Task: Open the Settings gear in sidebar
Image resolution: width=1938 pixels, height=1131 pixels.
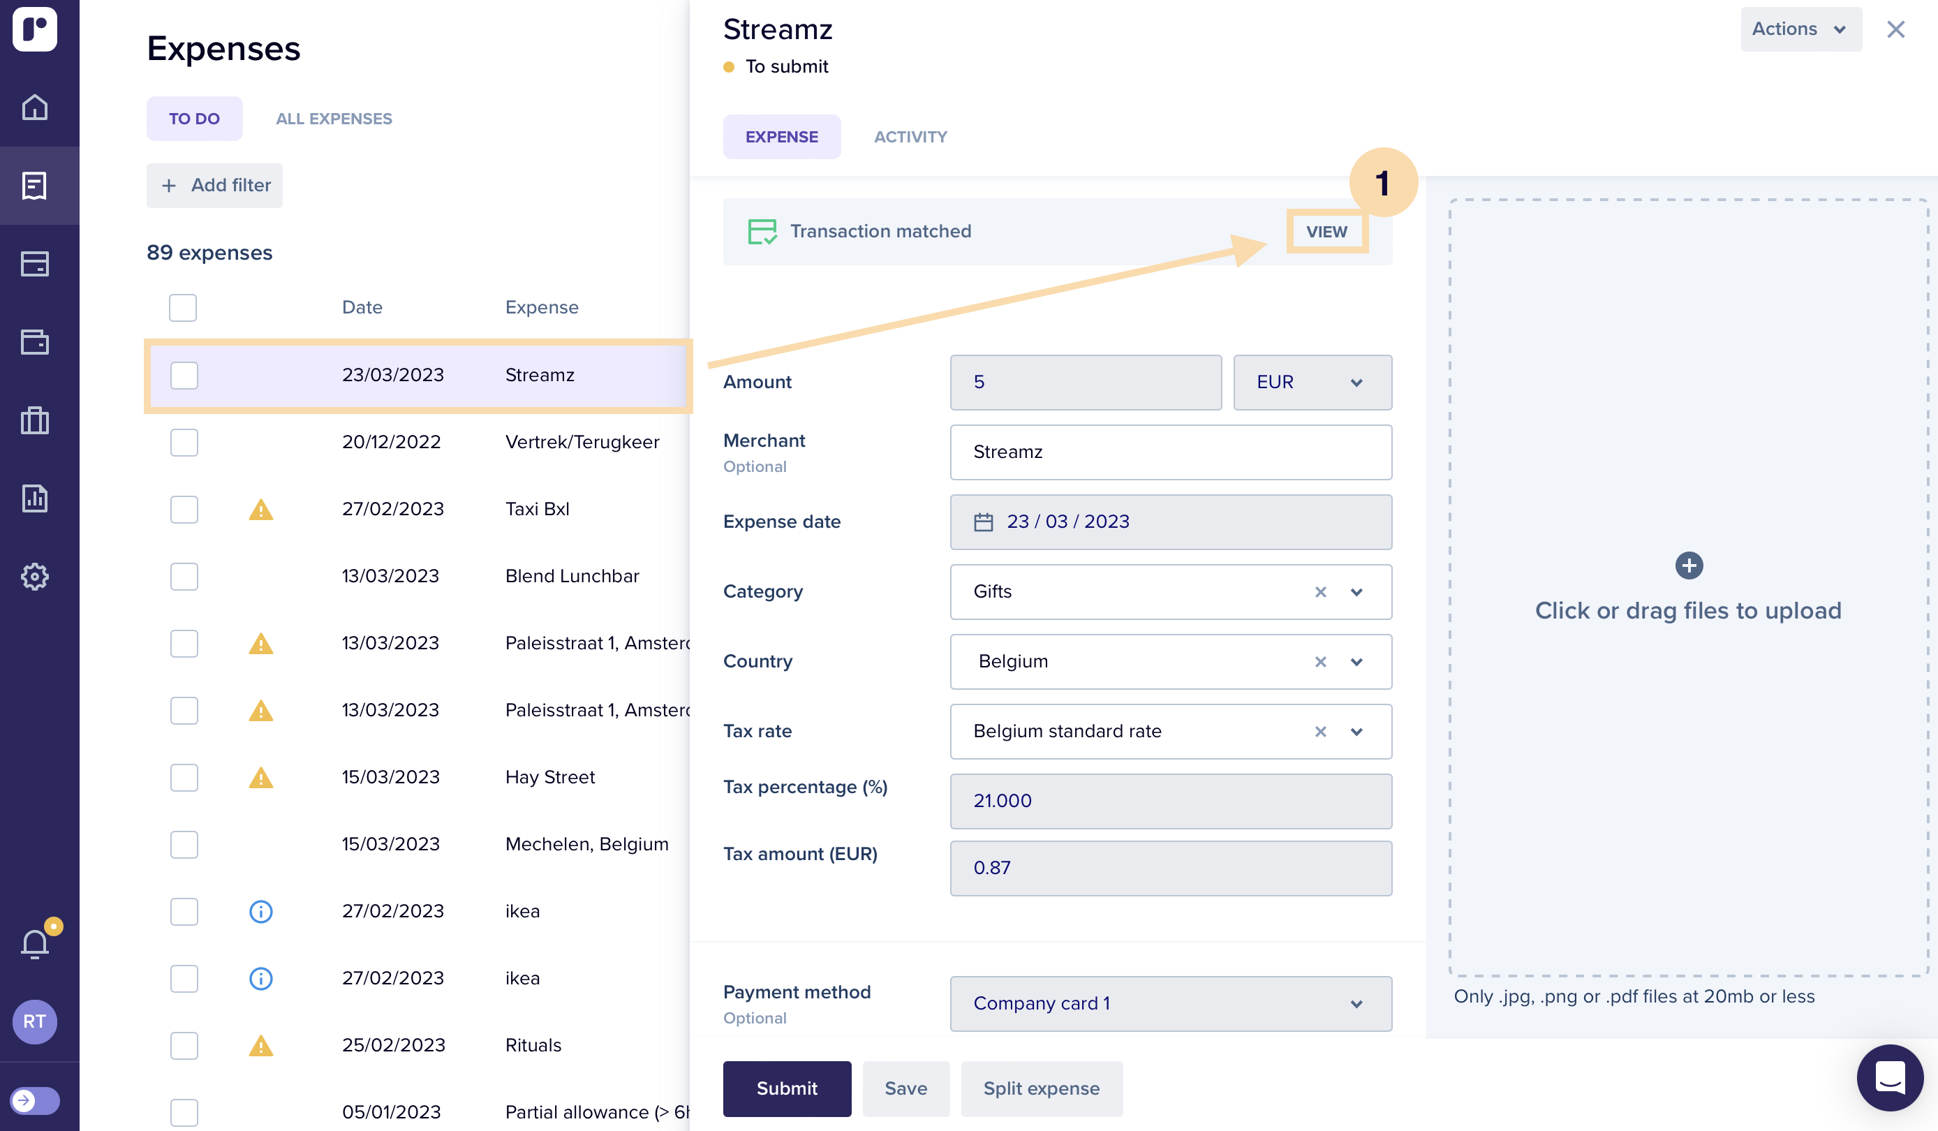Action: click(x=35, y=576)
